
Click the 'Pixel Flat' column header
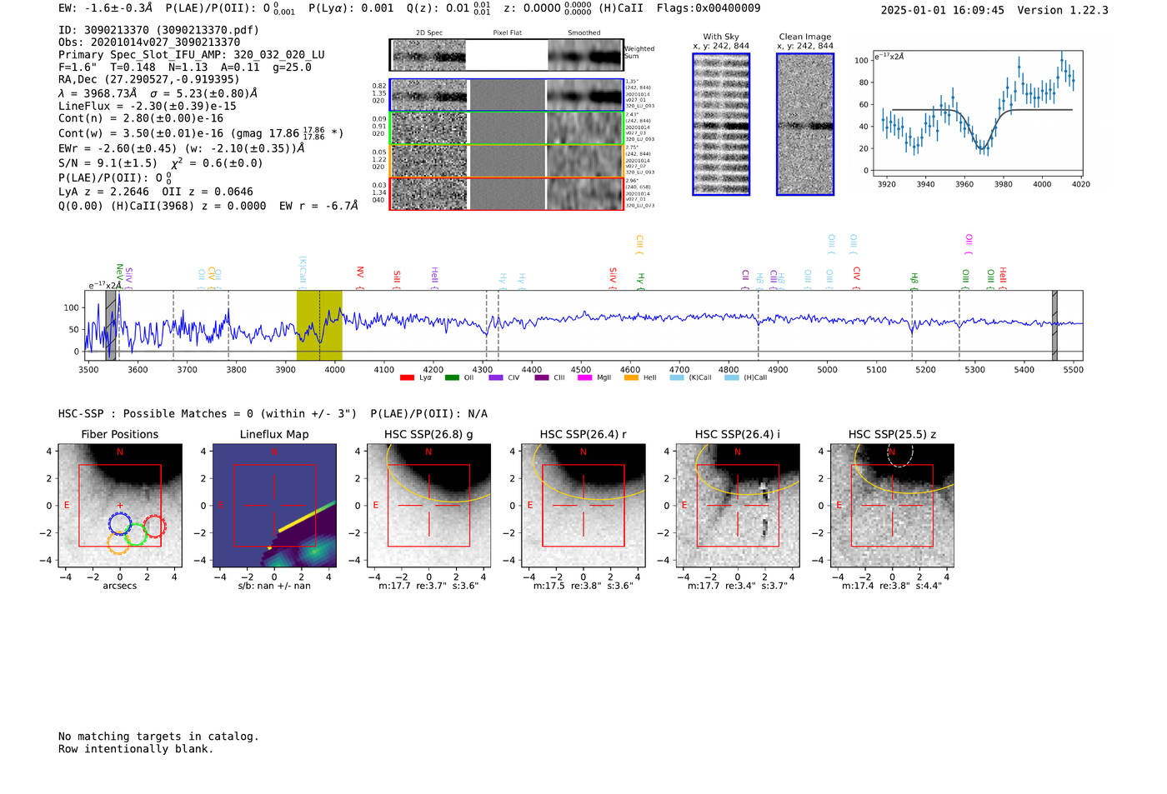pyautogui.click(x=508, y=33)
